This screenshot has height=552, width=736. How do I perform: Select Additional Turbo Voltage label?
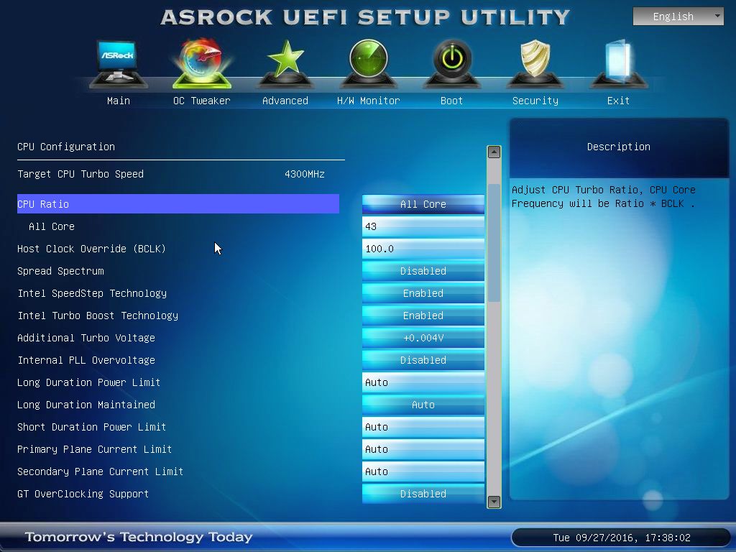86,338
